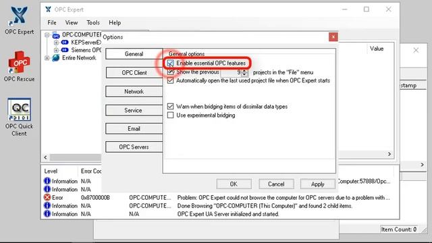Viewport: 432px width, 243px height.
Task: Toggle Automatically open last used project checkbox
Action: point(171,80)
